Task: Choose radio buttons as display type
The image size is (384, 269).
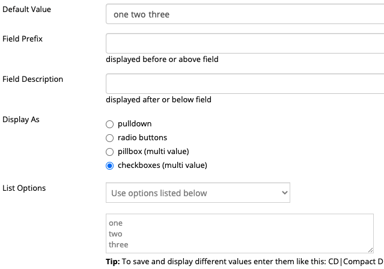Action: click(x=109, y=138)
